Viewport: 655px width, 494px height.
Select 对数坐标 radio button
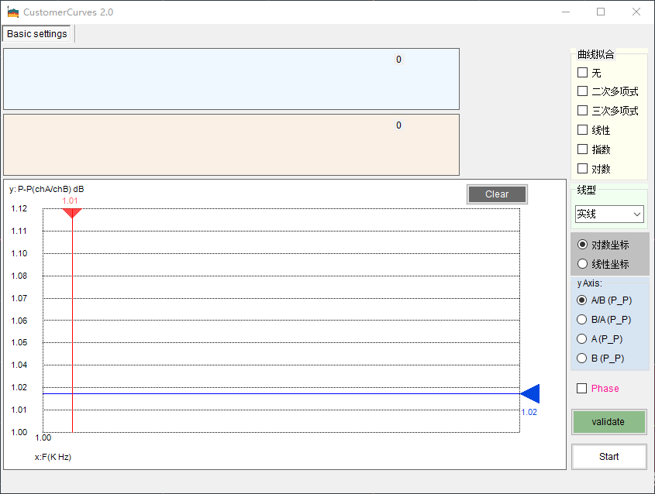click(582, 245)
